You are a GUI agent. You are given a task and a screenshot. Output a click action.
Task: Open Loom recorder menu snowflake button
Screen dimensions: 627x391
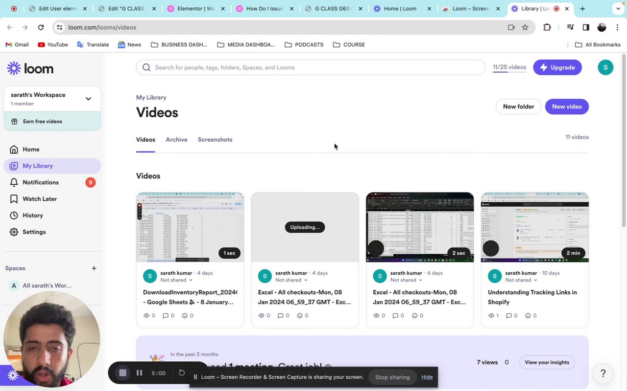(x=13, y=375)
